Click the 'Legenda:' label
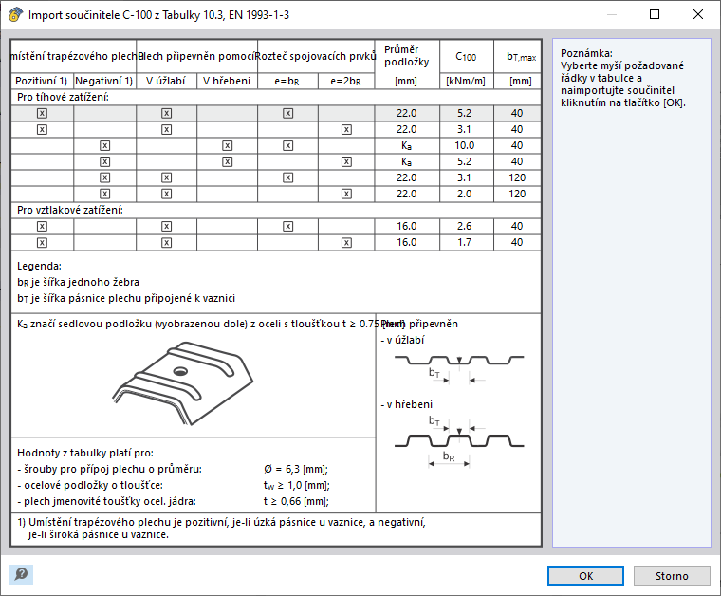Viewport: 721px width, 596px height. tap(39, 266)
